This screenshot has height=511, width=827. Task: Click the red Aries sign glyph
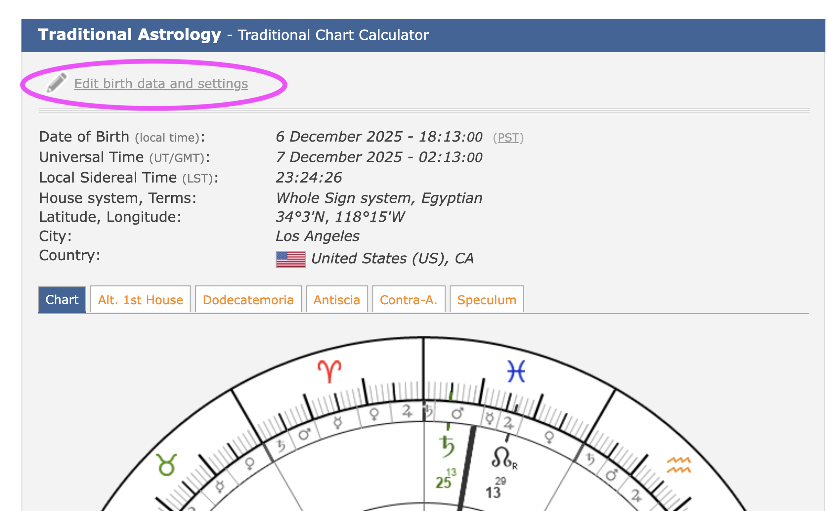coord(329,371)
